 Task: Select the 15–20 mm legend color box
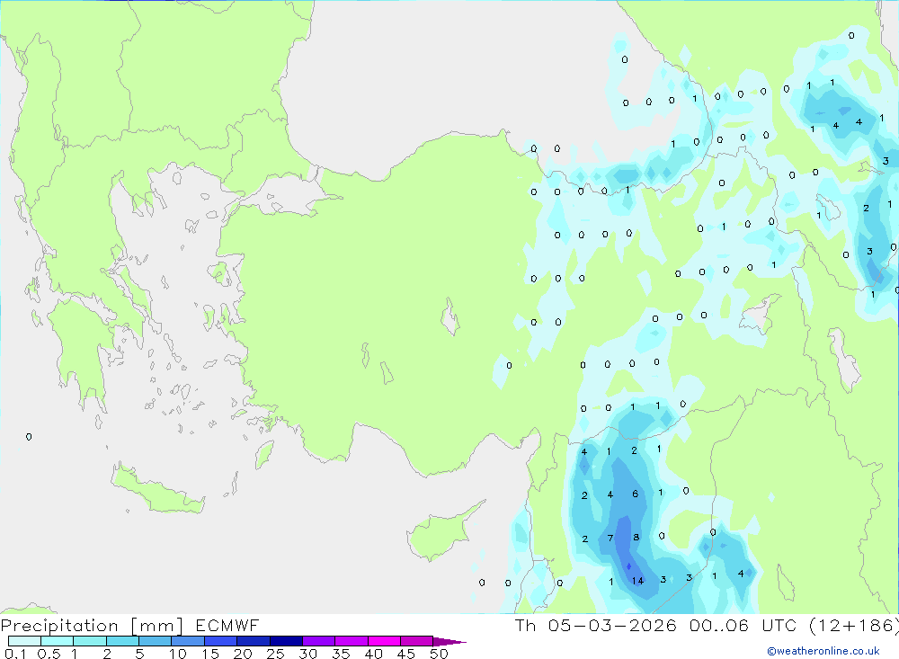(220, 641)
